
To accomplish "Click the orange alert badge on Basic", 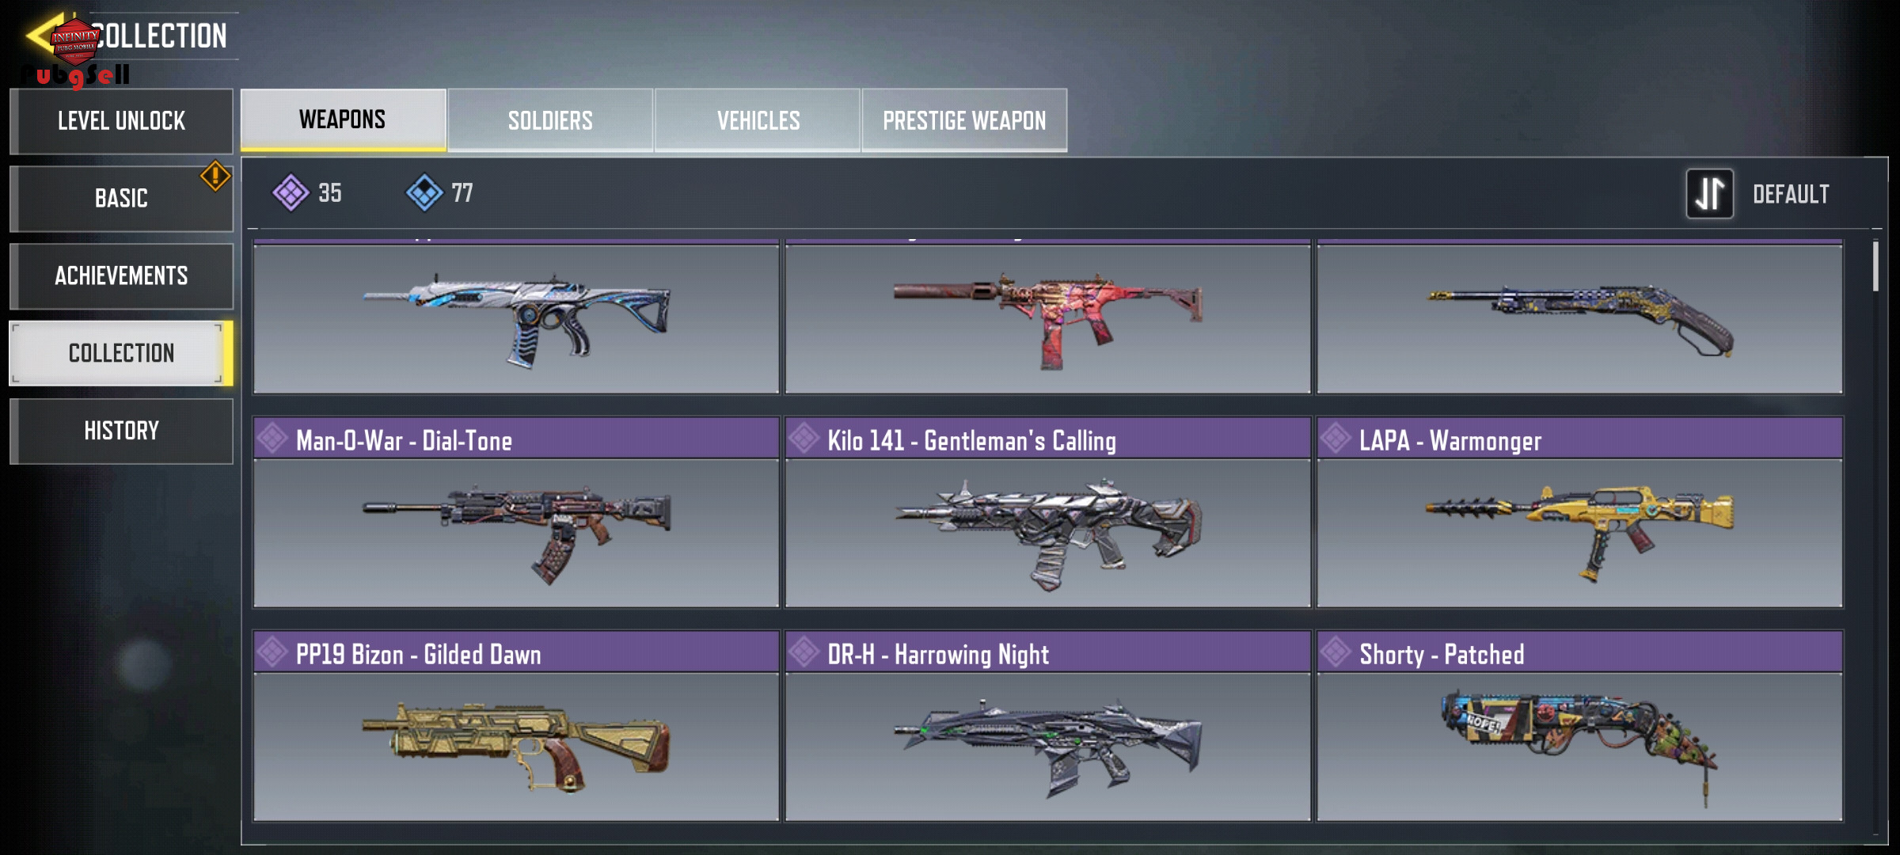I will (215, 176).
